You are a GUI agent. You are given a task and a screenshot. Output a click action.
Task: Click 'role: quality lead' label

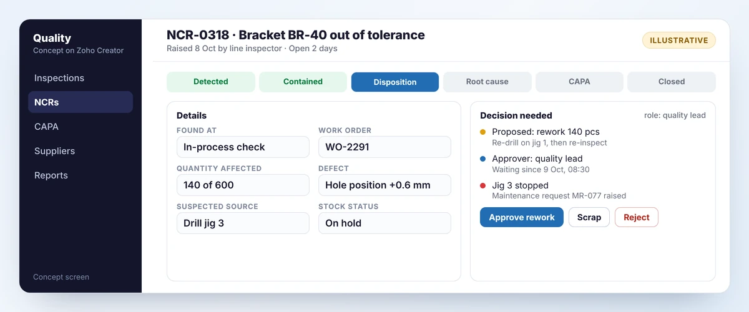coord(675,115)
